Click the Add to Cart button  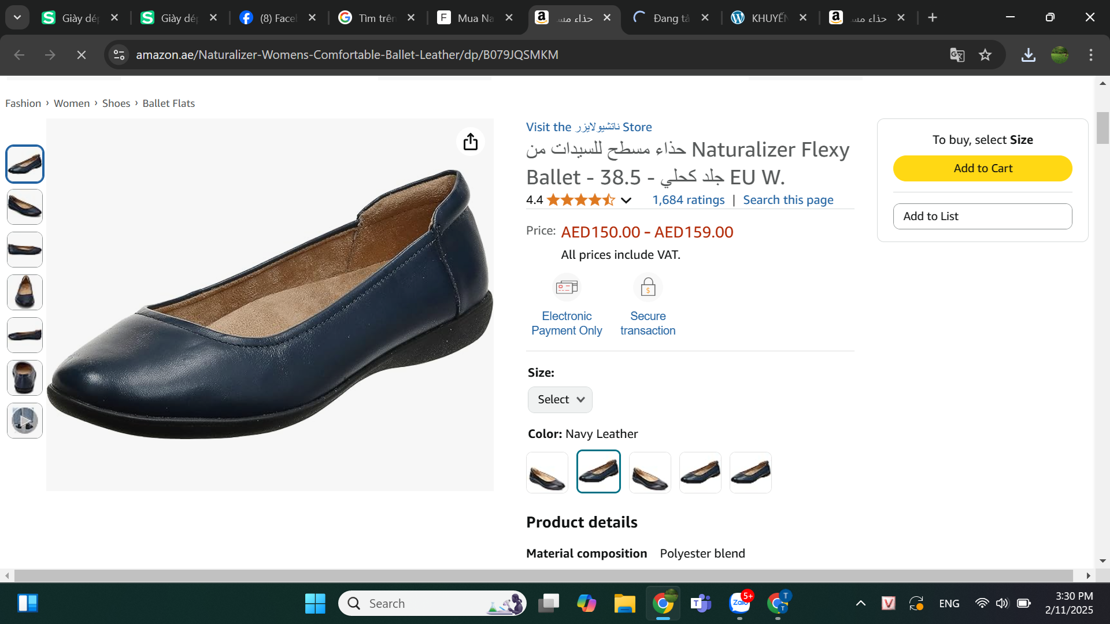982,168
